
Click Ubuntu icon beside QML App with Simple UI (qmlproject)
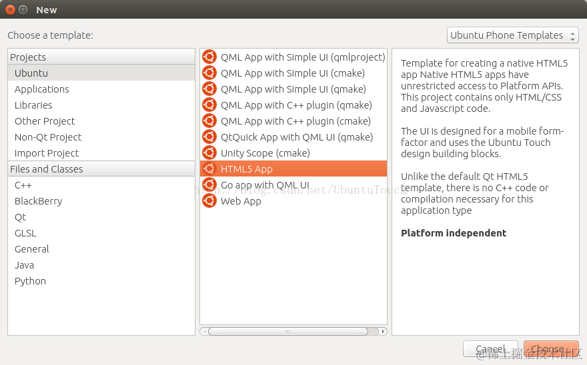point(209,57)
